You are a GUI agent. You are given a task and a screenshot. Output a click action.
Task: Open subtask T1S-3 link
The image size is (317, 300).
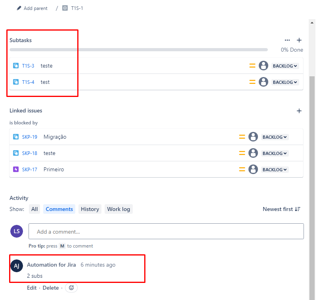tap(28, 66)
